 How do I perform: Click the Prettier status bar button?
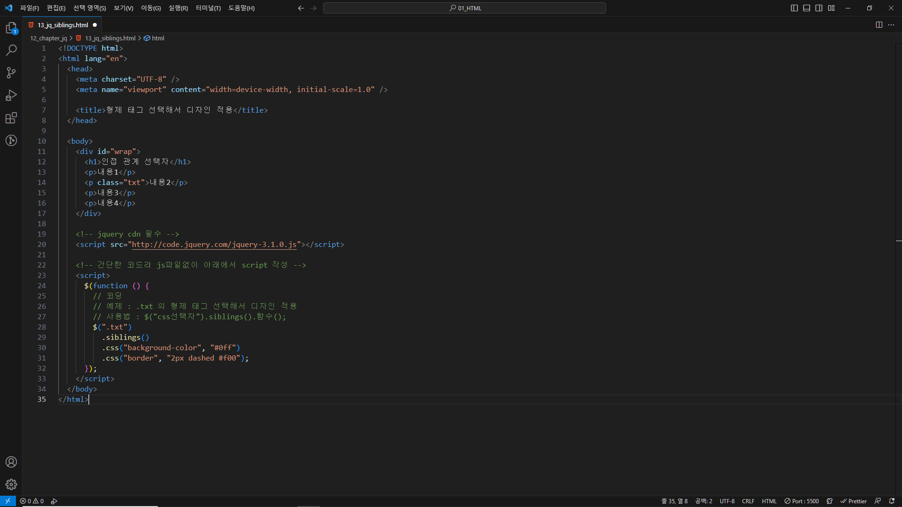[854, 501]
